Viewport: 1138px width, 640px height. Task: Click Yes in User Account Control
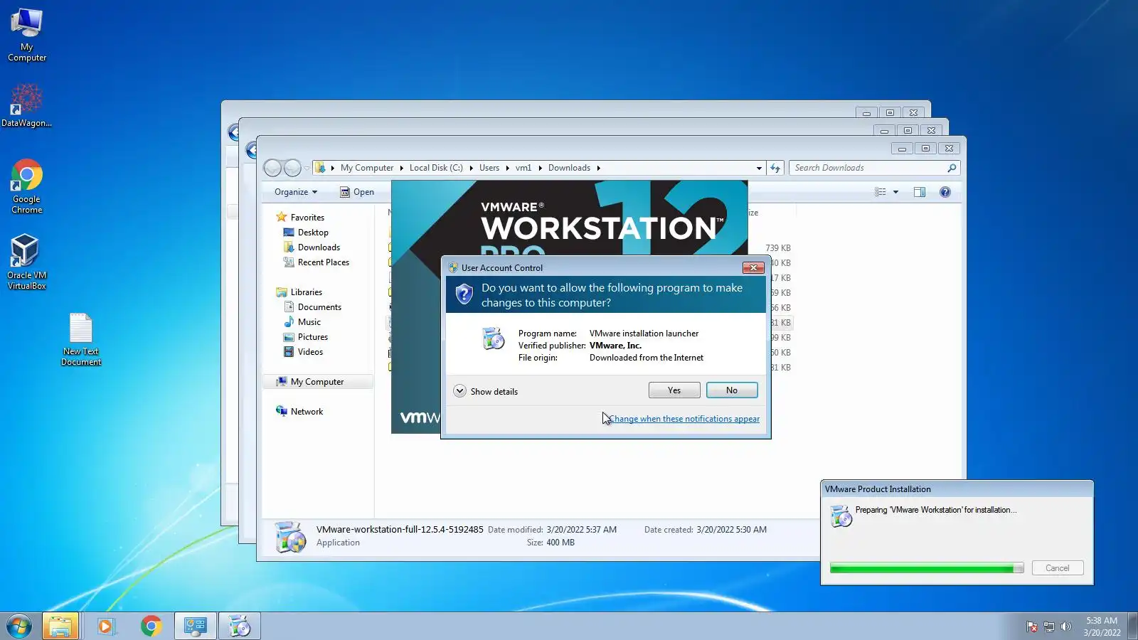[x=674, y=390]
